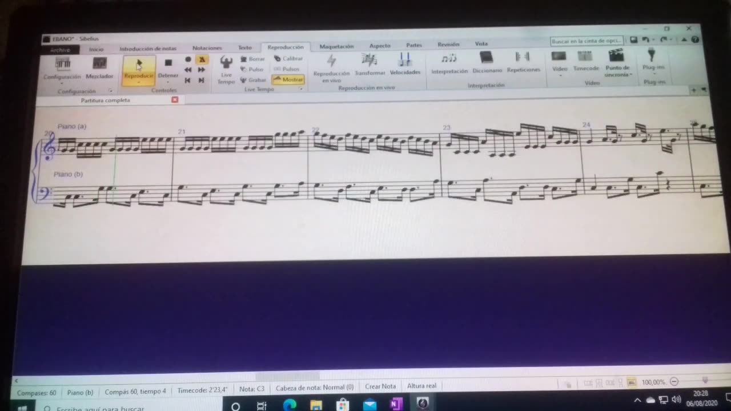731x411 pixels.
Task: Switch to the Maquetación tab
Action: pos(336,46)
